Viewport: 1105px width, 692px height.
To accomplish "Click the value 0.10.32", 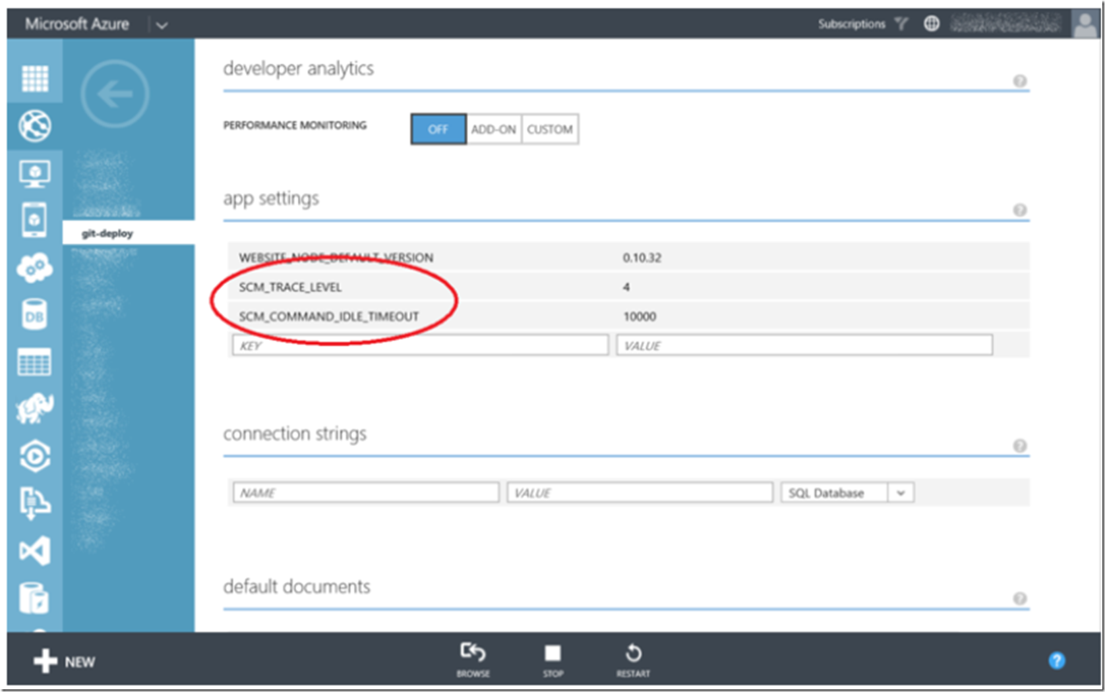I will tap(642, 258).
